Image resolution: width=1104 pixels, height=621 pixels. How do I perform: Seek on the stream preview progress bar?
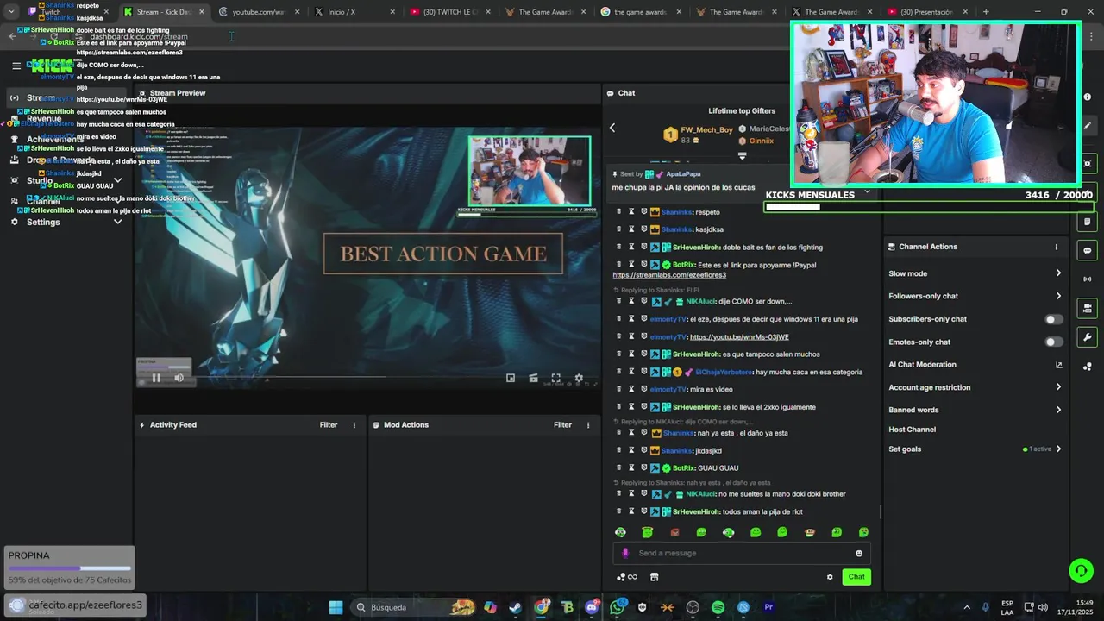[367, 377]
